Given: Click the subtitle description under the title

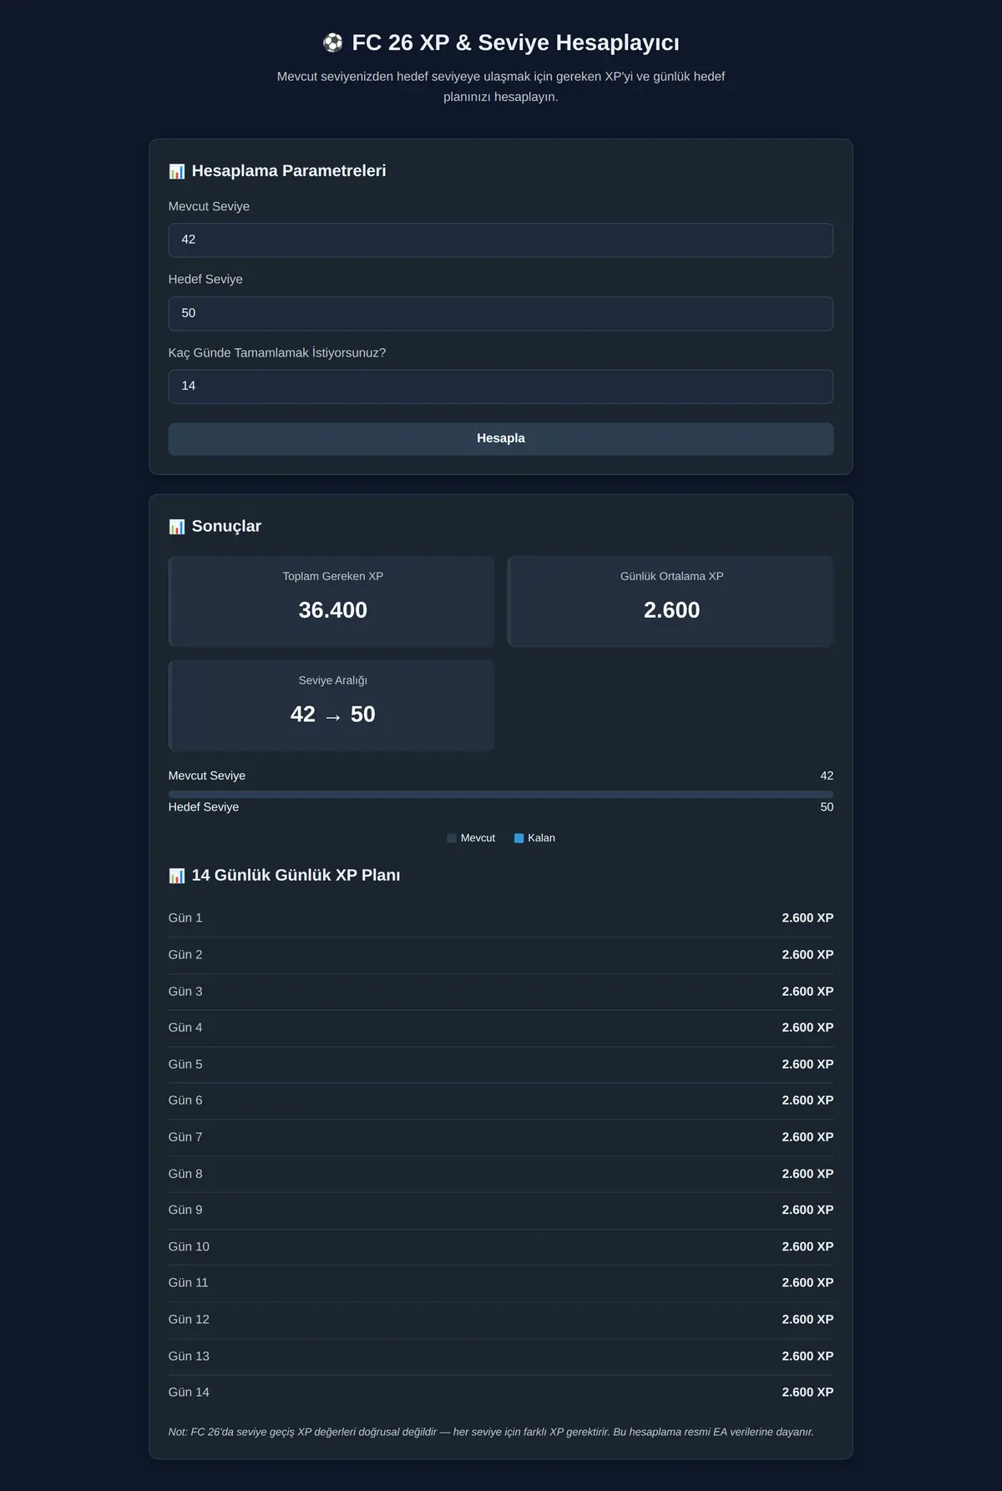Looking at the screenshot, I should coord(501,87).
